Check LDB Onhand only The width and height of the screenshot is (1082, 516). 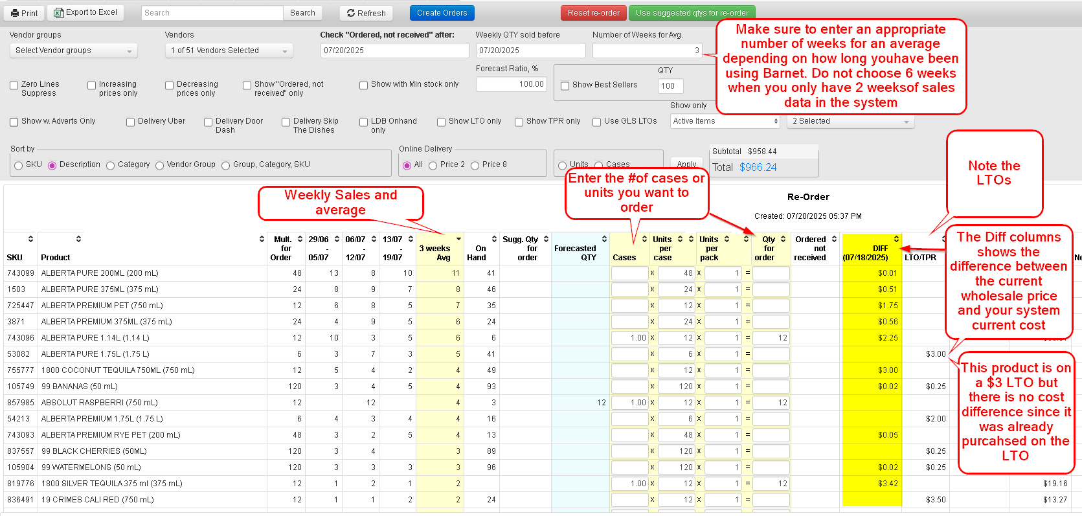click(363, 122)
